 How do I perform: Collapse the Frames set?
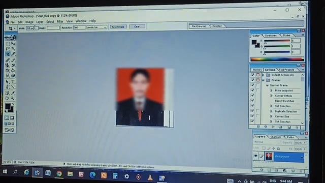pos(263,80)
